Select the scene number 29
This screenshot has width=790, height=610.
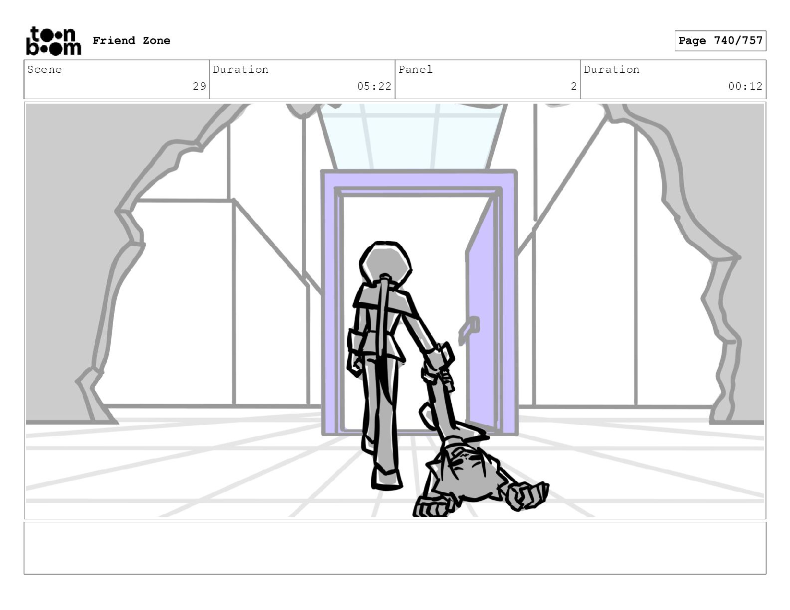coord(199,86)
